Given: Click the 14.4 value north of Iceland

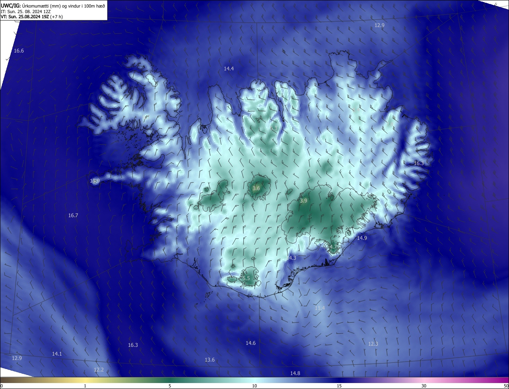Looking at the screenshot, I should (x=229, y=69).
